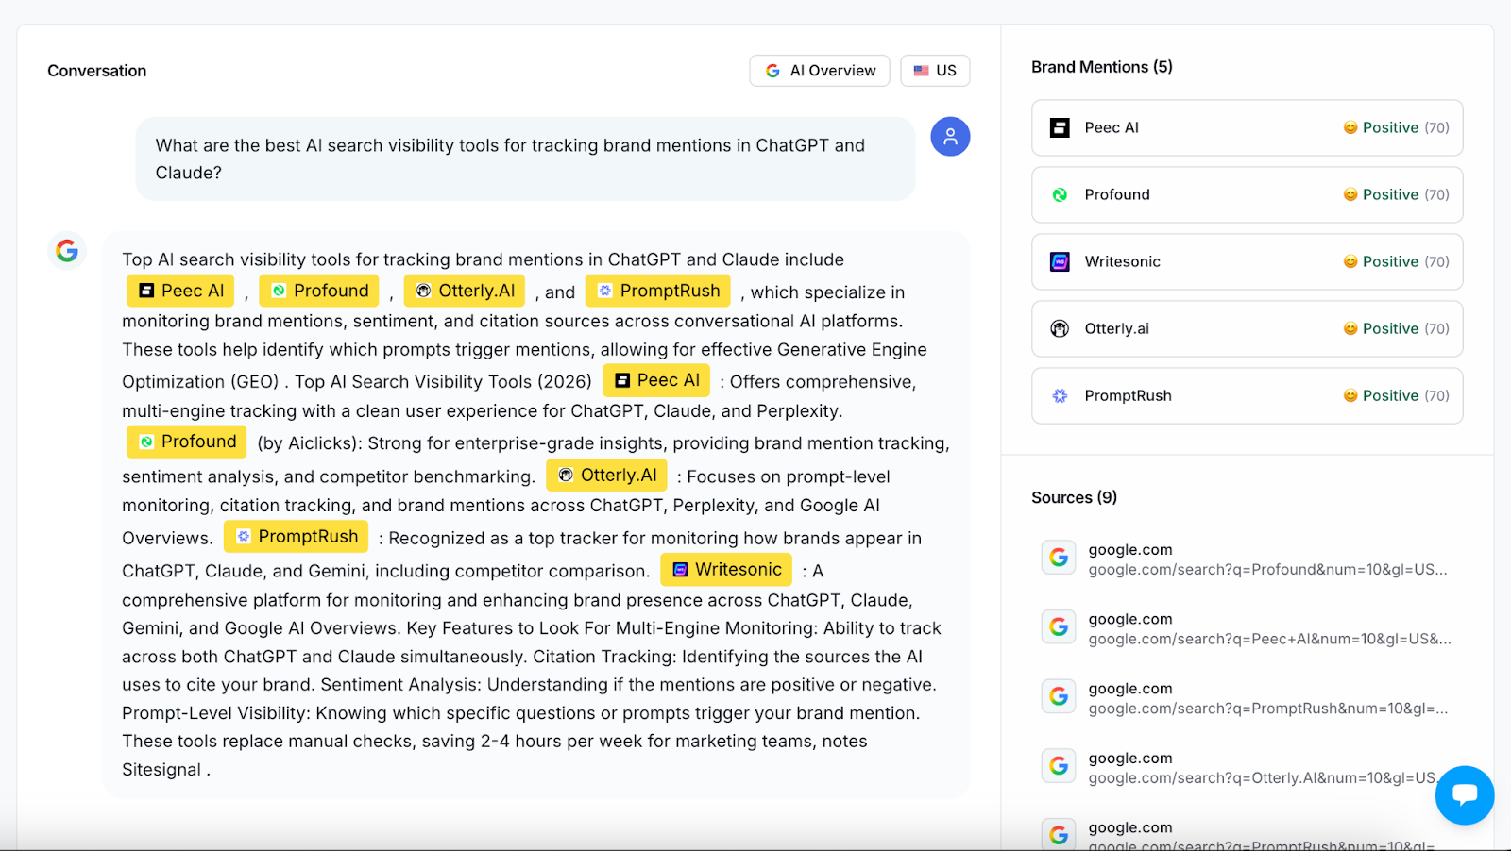Click the Otterly.ai logo in Brand Mentions
The height and width of the screenshot is (851, 1511).
[x=1060, y=329]
